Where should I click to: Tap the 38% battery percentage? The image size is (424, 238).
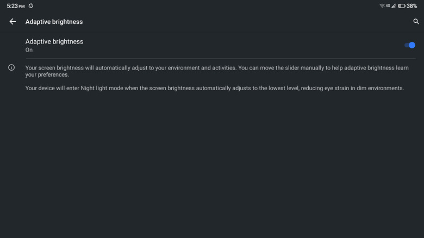[x=412, y=5]
